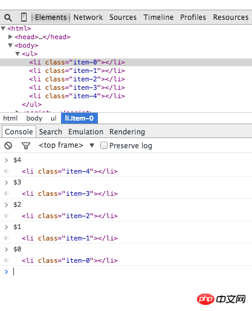The image size is (252, 311).
Task: Click the item-4 console output result
Action: 69,171
